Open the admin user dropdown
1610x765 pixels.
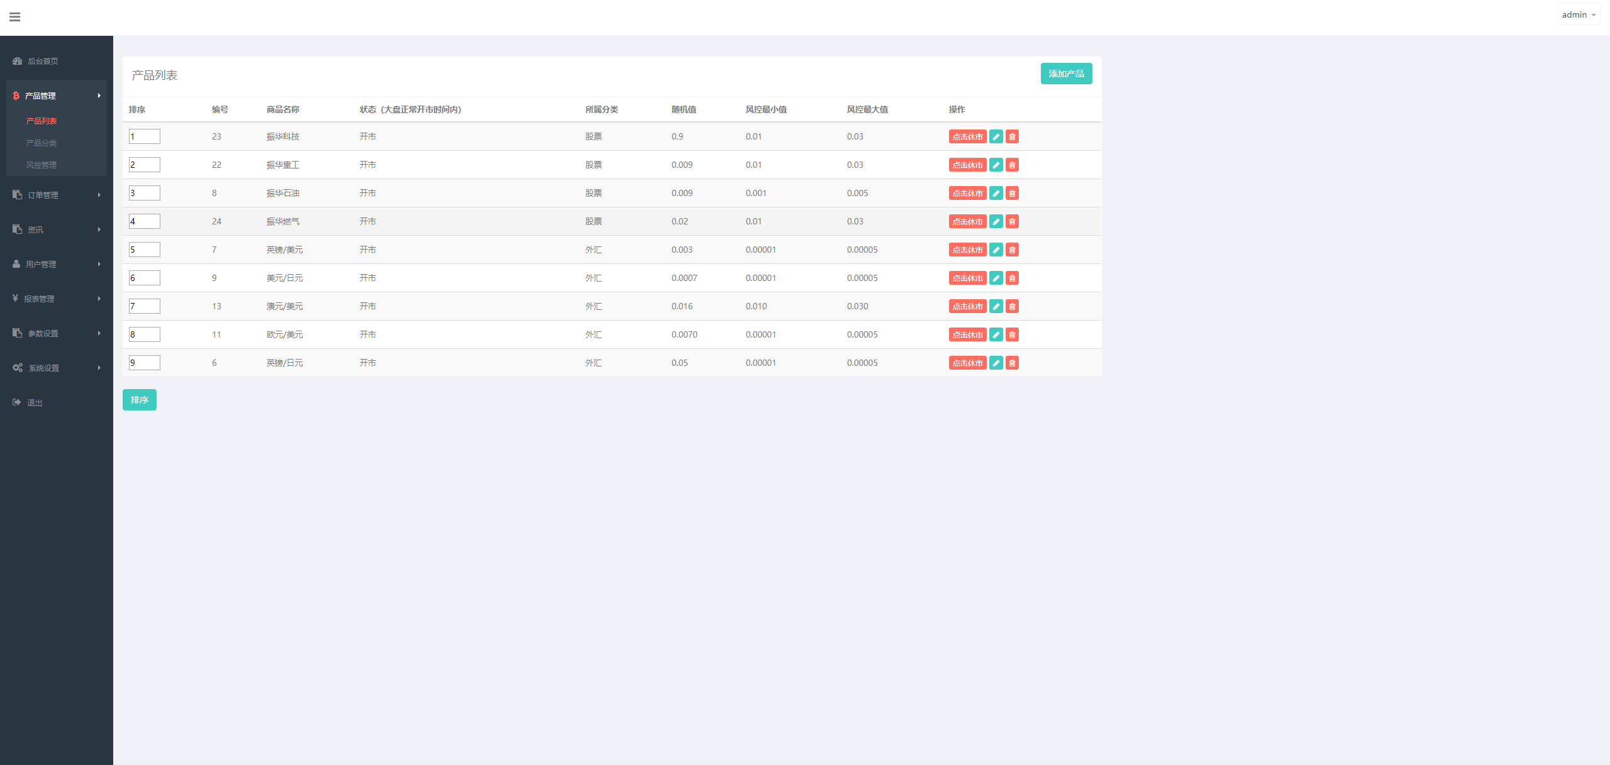[1579, 14]
